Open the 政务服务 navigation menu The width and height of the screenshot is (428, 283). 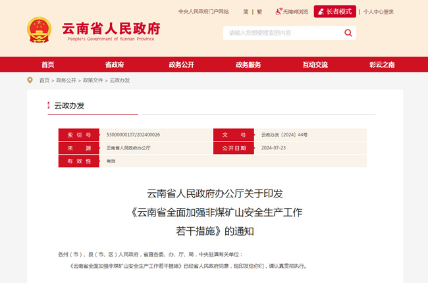click(x=248, y=64)
